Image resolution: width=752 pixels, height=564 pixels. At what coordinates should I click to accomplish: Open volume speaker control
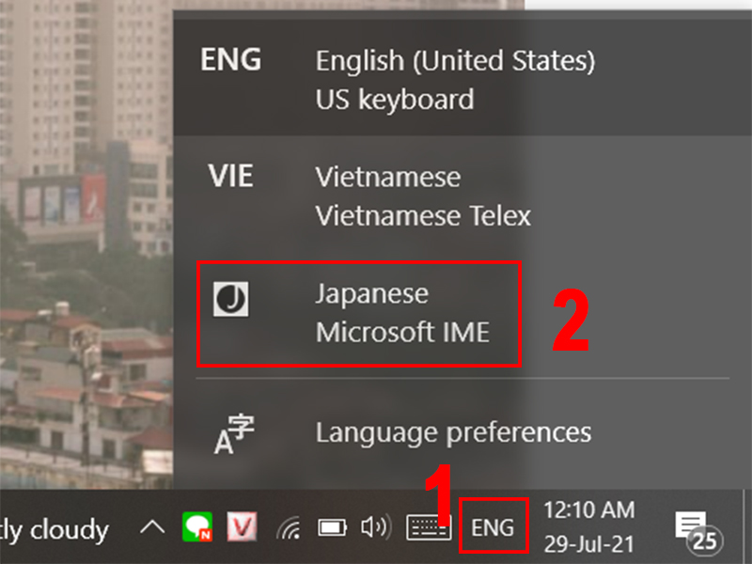[x=376, y=527]
